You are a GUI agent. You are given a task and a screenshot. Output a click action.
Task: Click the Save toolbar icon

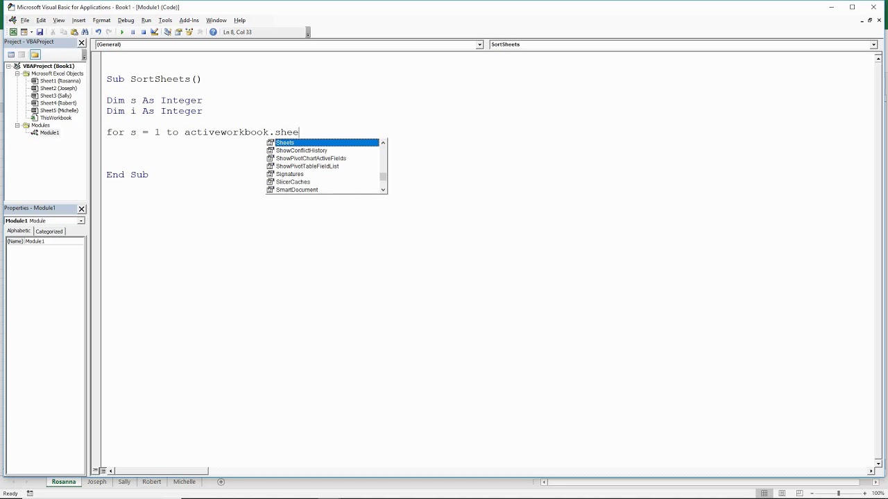pyautogui.click(x=40, y=32)
